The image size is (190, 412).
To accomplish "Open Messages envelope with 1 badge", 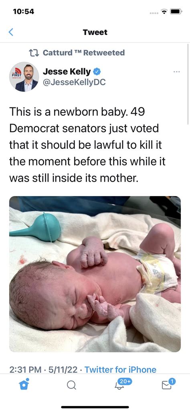I will coord(168,383).
